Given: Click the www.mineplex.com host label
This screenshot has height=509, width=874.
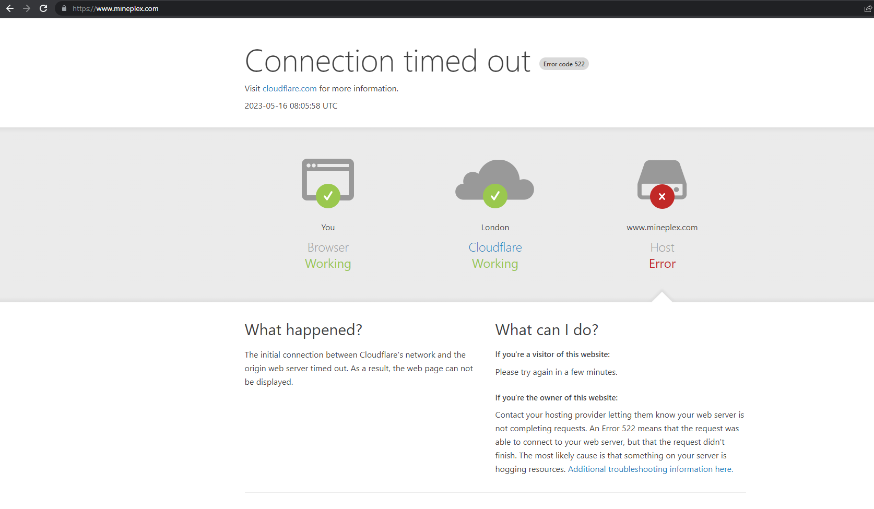Looking at the screenshot, I should pyautogui.click(x=662, y=228).
